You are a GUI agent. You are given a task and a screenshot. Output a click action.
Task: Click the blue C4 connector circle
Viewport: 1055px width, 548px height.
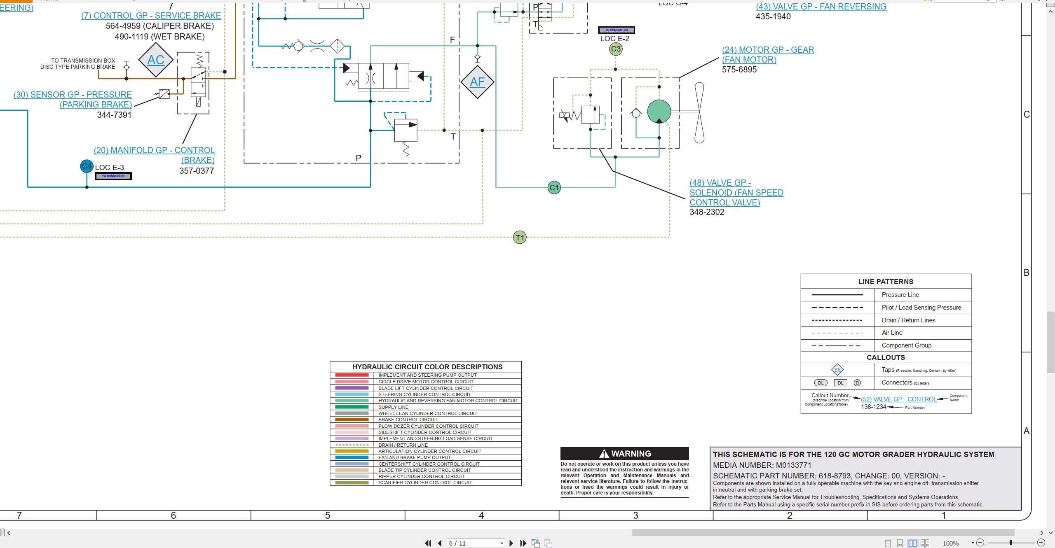click(x=87, y=166)
